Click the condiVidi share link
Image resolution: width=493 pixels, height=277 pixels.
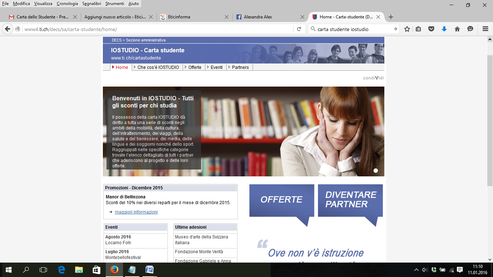click(374, 78)
